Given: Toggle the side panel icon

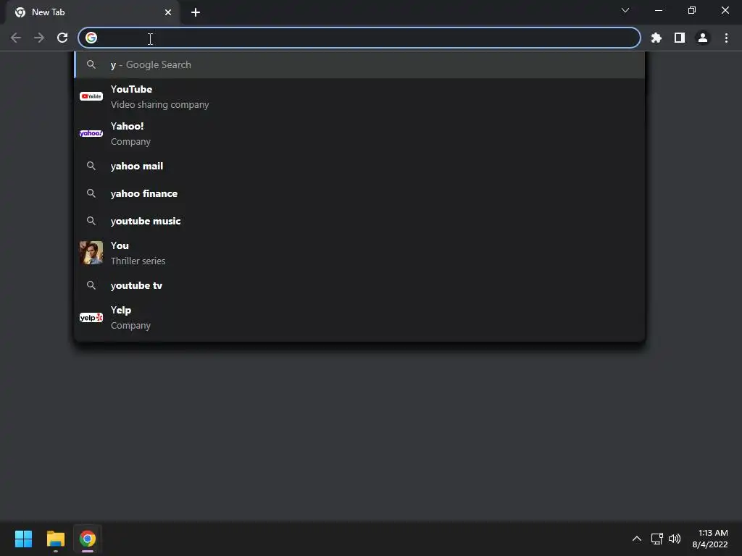Looking at the screenshot, I should 680,38.
